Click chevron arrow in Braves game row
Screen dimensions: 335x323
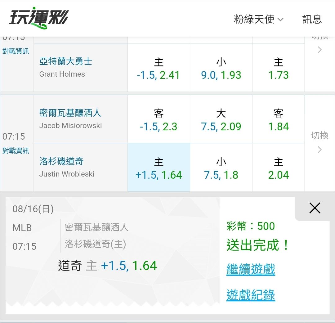coord(319,50)
